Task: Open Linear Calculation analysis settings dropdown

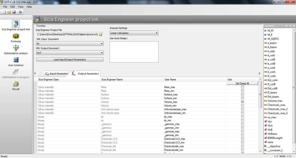Action: [134, 33]
